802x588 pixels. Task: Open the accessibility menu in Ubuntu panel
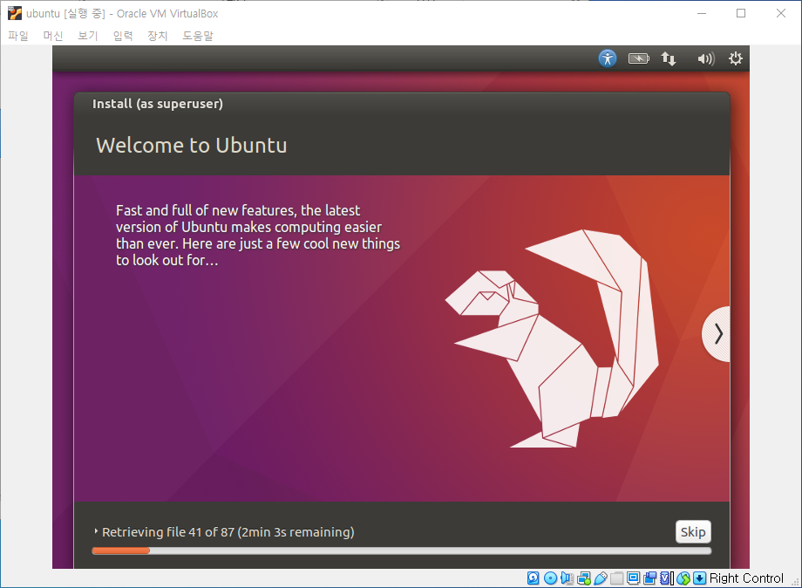(607, 58)
